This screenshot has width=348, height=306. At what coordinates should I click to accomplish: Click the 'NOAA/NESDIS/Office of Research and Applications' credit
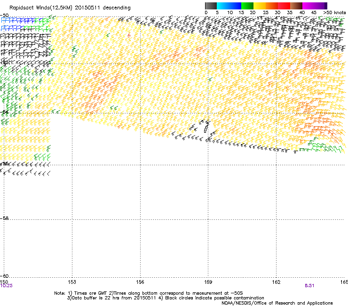point(277,303)
